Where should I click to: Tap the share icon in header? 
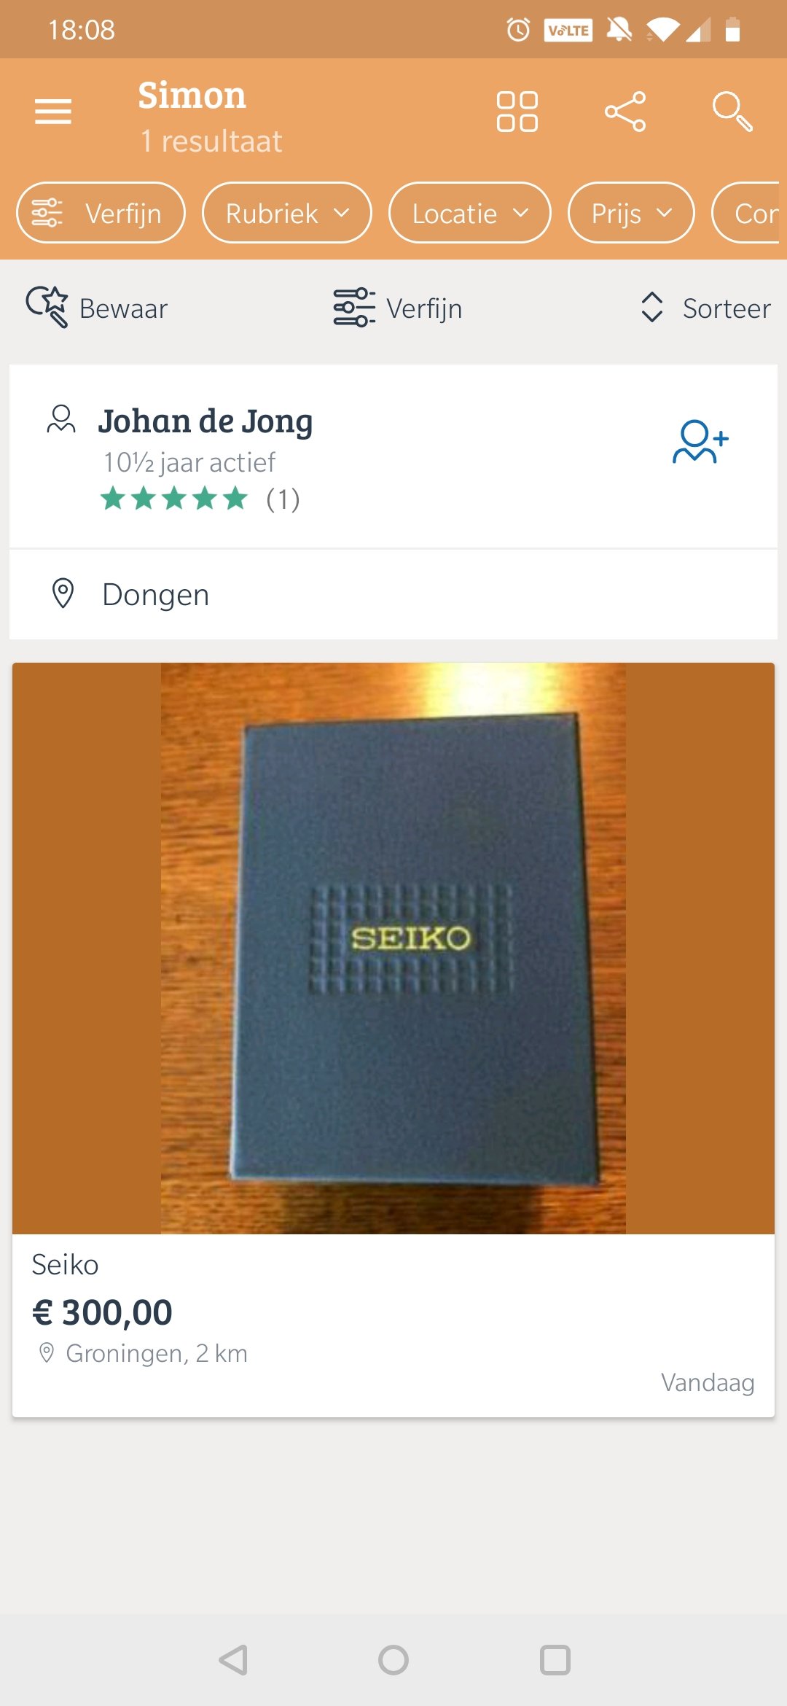click(625, 112)
